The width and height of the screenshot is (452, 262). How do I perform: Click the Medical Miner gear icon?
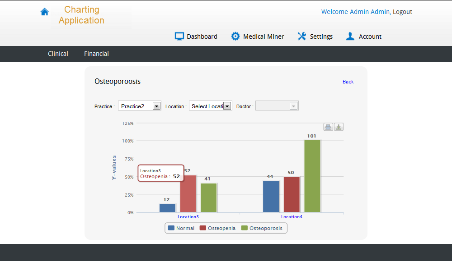[x=235, y=36]
